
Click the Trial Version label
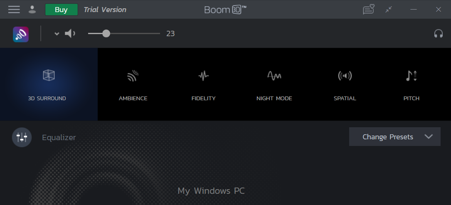(x=105, y=10)
